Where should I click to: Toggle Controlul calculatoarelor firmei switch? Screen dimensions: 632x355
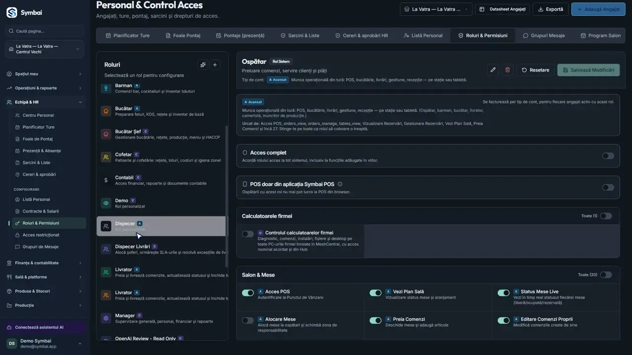248,234
